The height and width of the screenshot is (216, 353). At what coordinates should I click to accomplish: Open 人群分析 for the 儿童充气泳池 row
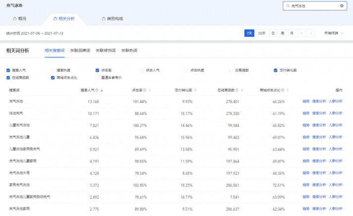click(x=336, y=125)
